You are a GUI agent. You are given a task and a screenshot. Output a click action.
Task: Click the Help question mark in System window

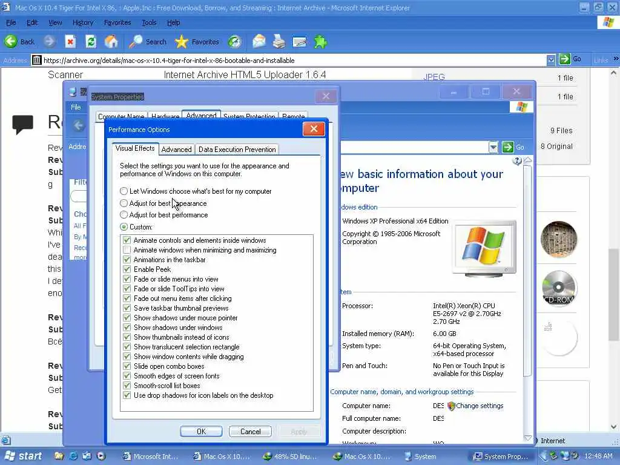pyautogui.click(x=517, y=161)
